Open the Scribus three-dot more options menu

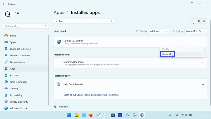point(201,42)
